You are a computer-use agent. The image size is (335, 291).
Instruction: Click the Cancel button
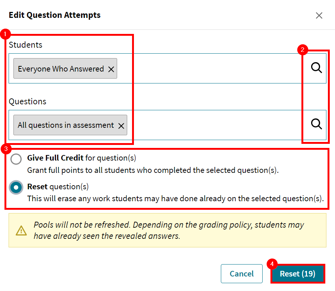pos(241,273)
